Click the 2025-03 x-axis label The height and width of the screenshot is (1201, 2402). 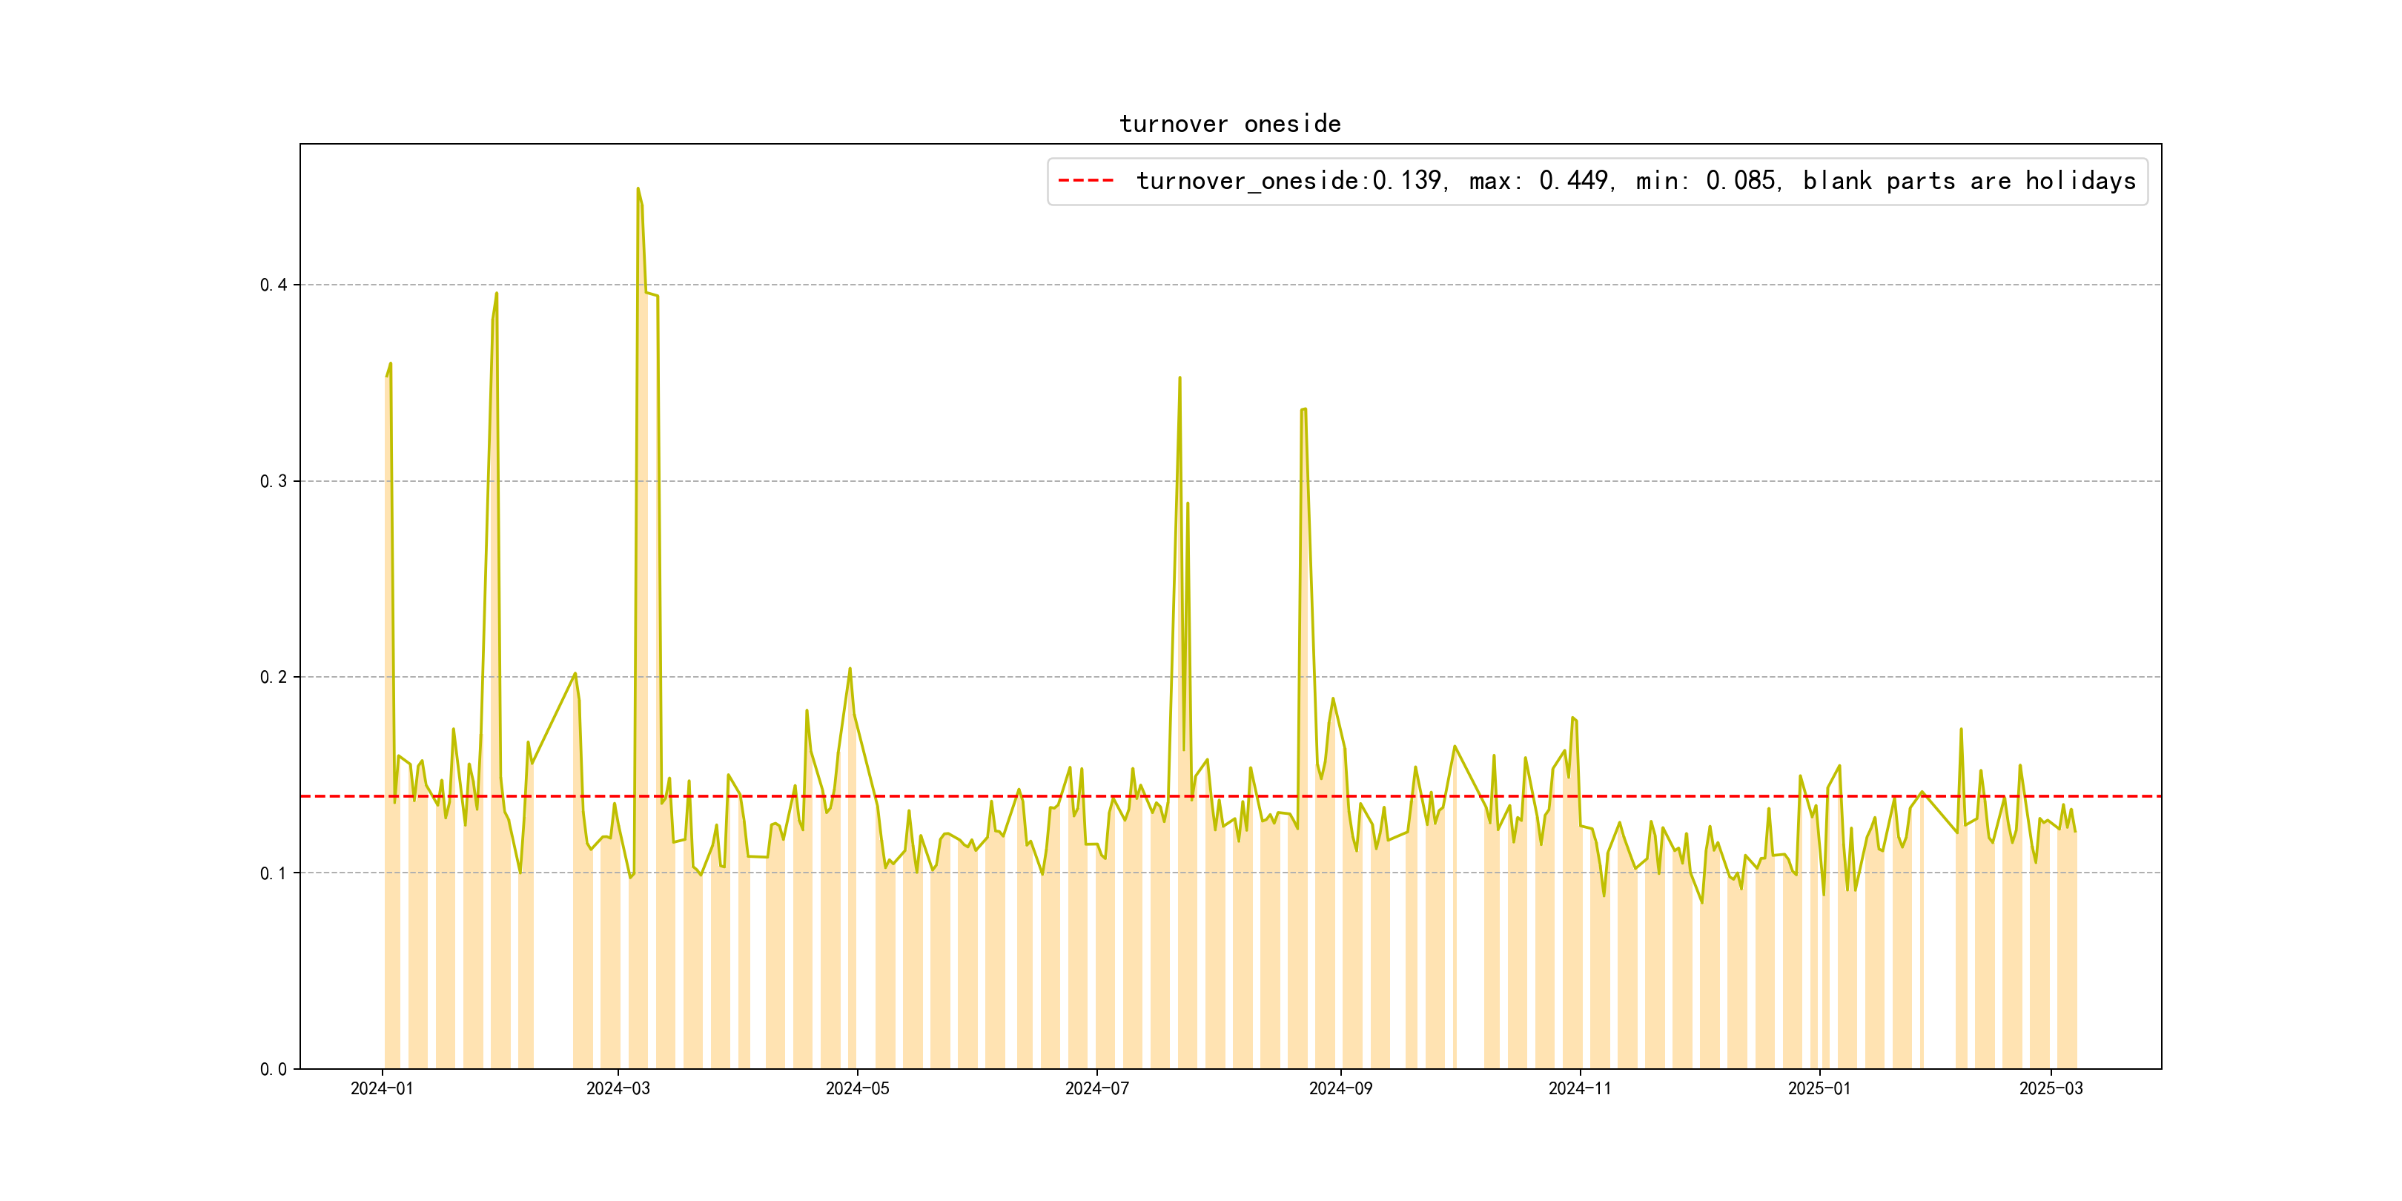pyautogui.click(x=2051, y=1089)
